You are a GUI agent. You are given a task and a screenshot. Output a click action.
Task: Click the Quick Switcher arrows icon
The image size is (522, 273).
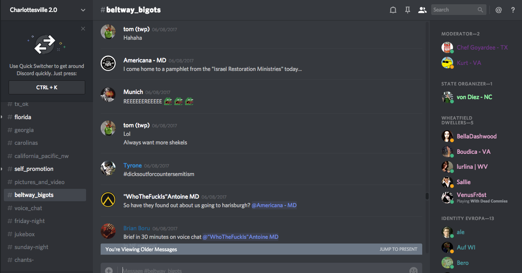(45, 44)
